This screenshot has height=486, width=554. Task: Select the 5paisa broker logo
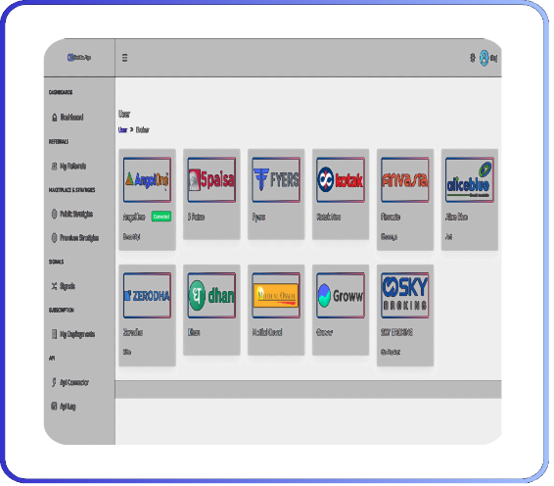(211, 179)
